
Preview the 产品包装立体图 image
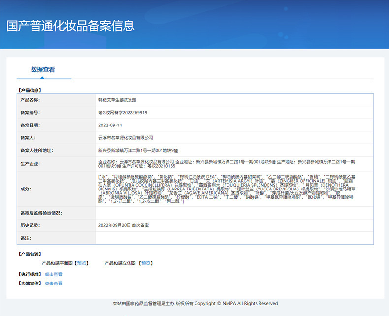pos(147,263)
